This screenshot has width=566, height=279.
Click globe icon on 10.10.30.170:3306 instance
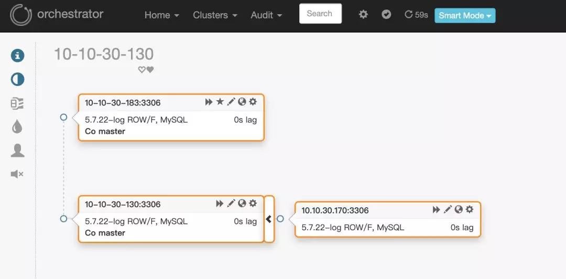coord(459,210)
